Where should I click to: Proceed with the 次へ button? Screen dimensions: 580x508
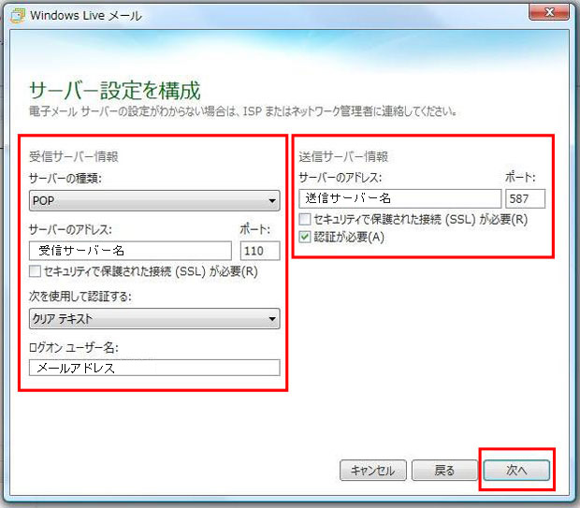[x=516, y=471]
